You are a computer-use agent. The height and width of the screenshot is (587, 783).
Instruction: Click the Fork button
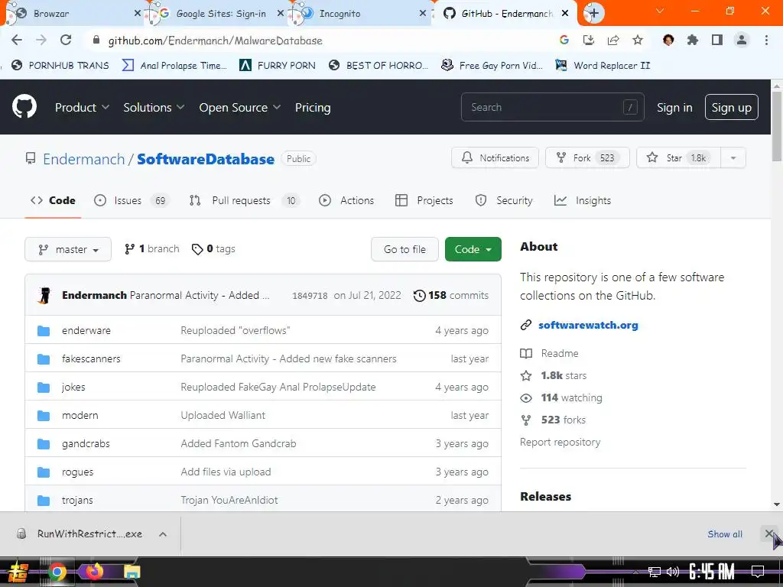tap(587, 157)
